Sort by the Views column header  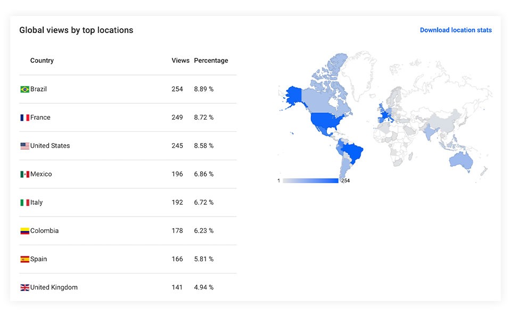180,61
